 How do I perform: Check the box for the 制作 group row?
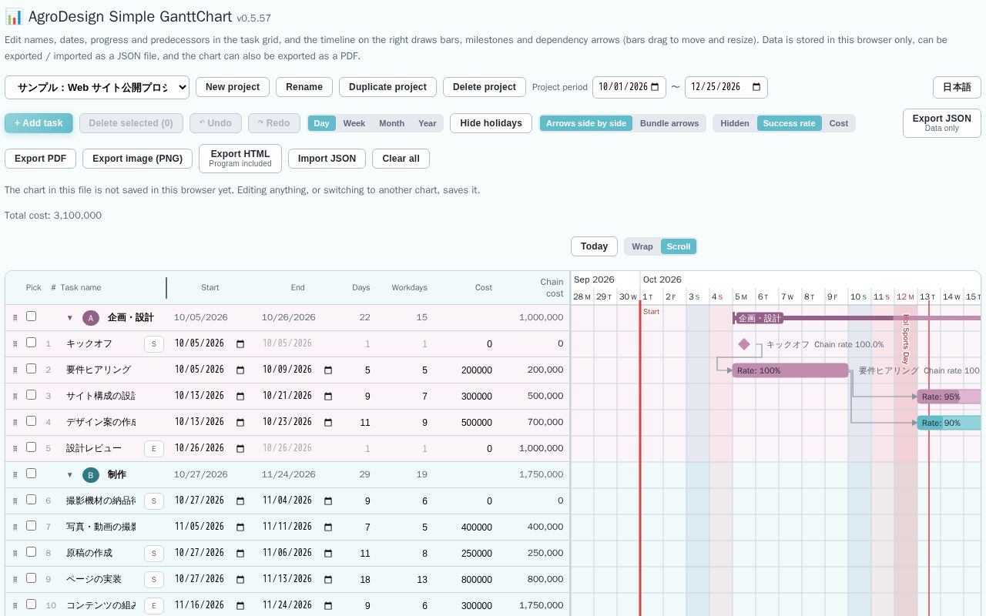tap(31, 474)
